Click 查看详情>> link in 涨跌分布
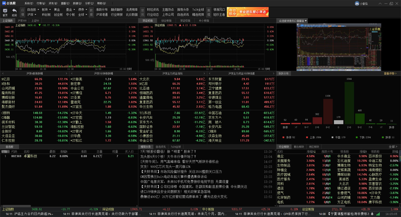Screen dimensions: 401x217 click(390, 73)
